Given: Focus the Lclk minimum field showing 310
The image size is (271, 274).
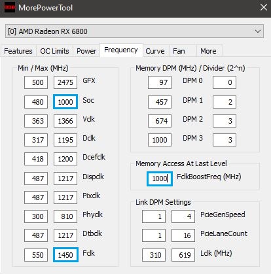Looking at the screenshot, I should [x=154, y=255].
